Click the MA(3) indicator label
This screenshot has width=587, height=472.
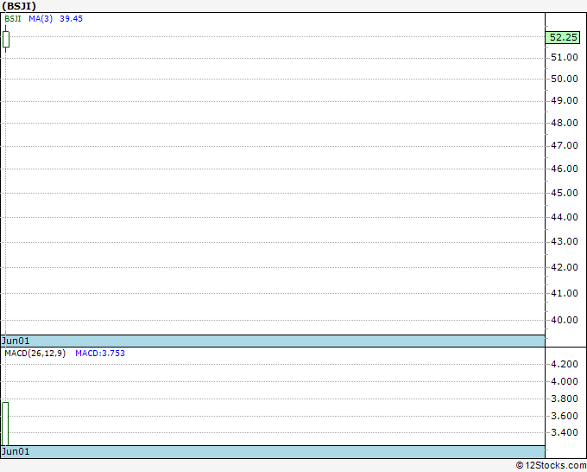(x=41, y=19)
